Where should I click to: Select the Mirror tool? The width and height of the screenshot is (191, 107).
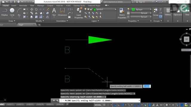tap(36, 13)
